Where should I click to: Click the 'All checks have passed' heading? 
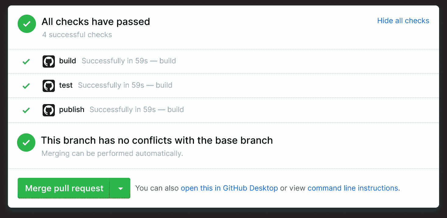(96, 22)
